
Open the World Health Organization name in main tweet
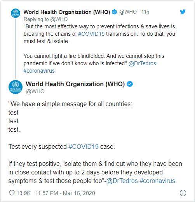click(75, 84)
